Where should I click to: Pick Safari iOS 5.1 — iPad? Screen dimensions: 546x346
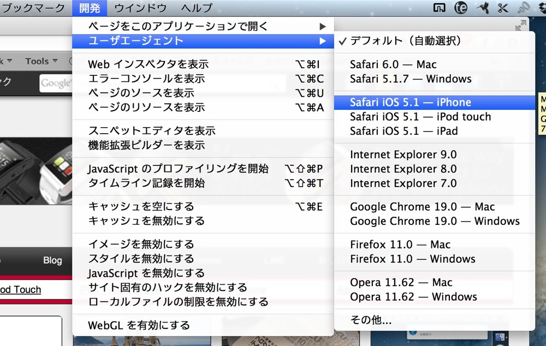click(x=435, y=131)
